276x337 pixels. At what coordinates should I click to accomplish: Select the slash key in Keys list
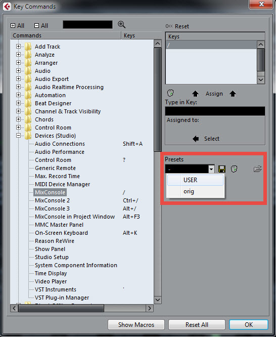coord(211,45)
